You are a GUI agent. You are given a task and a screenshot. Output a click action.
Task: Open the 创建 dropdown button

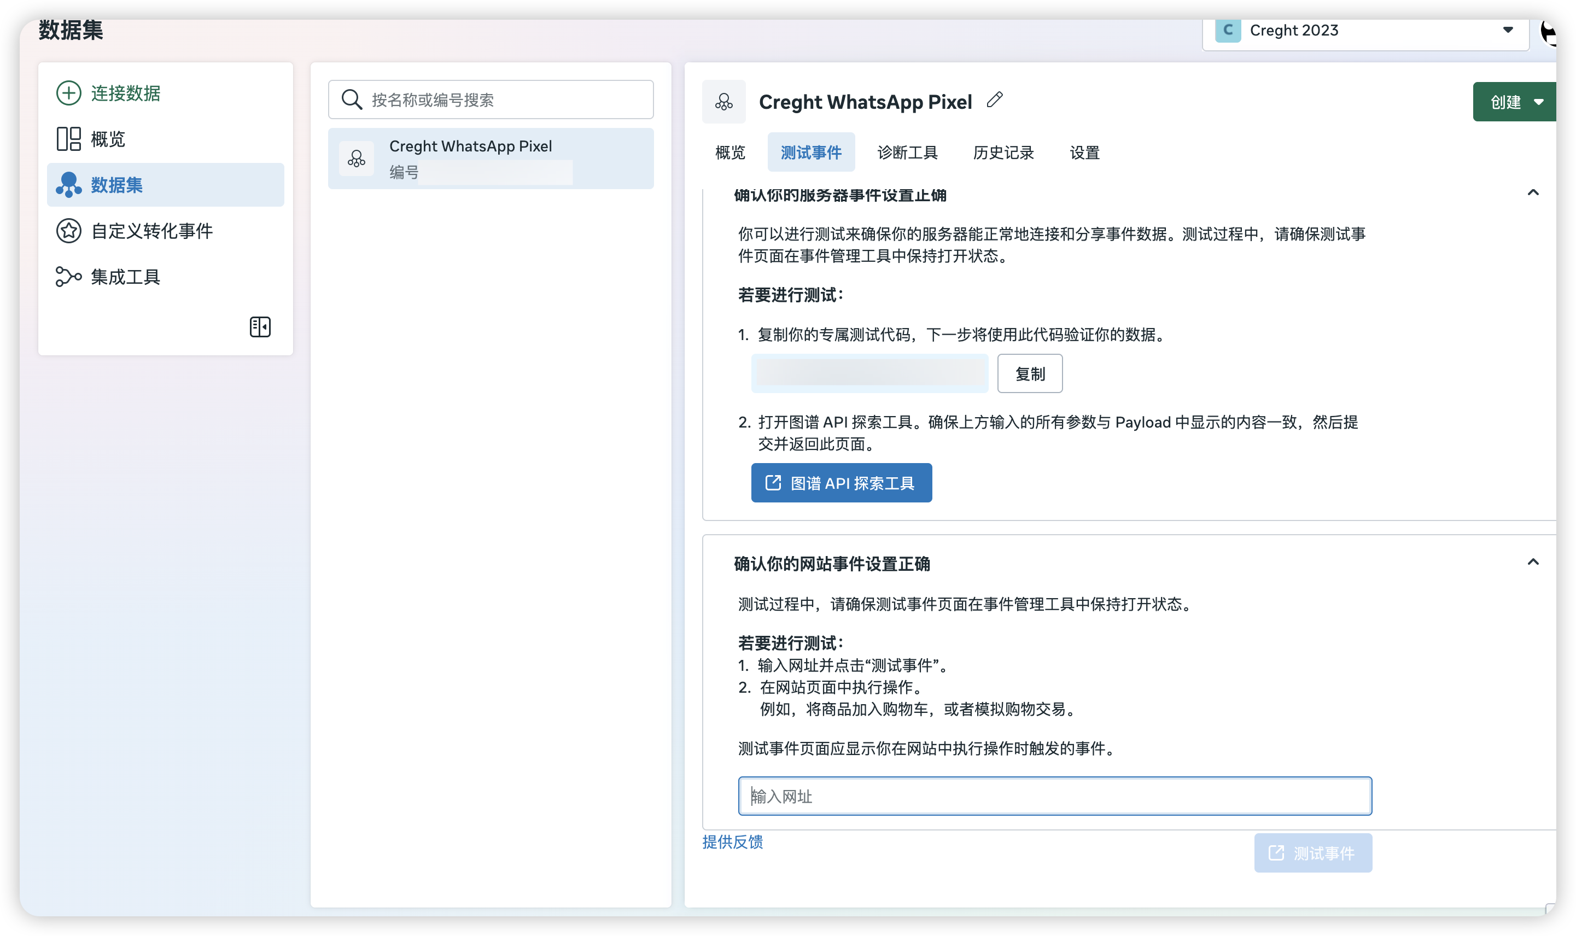(x=1514, y=102)
